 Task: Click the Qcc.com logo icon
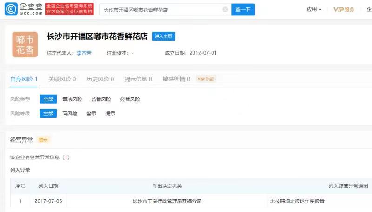[11, 9]
